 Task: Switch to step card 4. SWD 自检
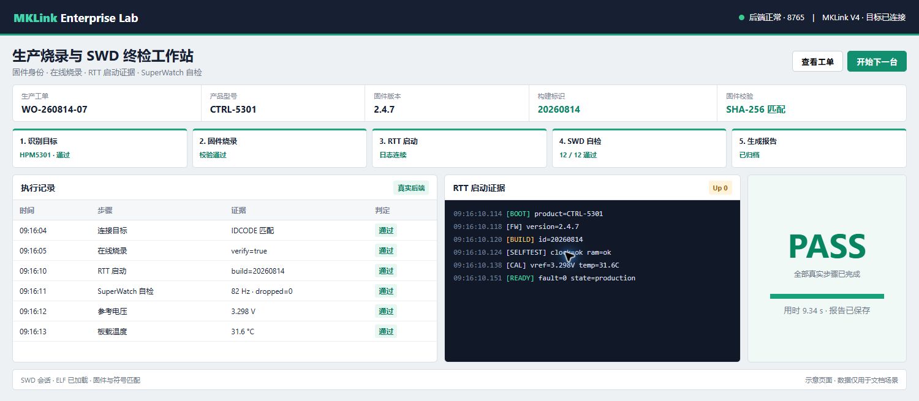point(639,148)
